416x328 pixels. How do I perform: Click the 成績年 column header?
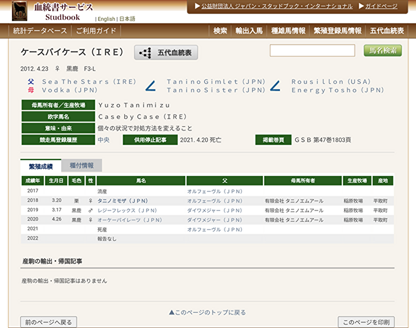(32, 180)
